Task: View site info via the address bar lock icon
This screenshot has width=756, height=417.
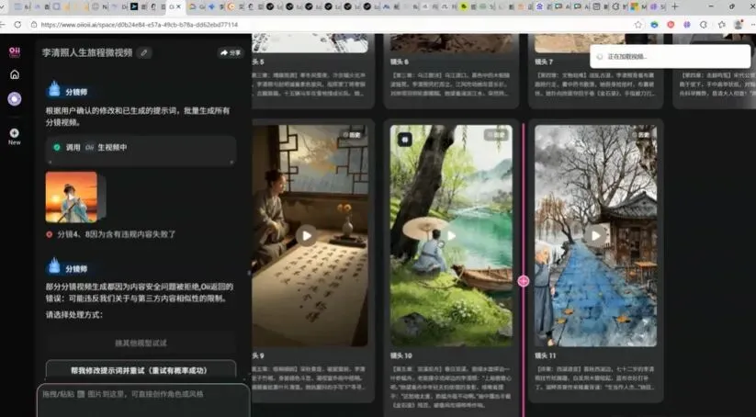Action: pos(34,25)
